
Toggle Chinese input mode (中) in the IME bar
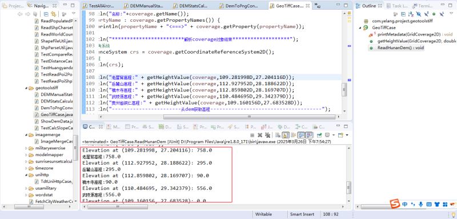point(405,205)
